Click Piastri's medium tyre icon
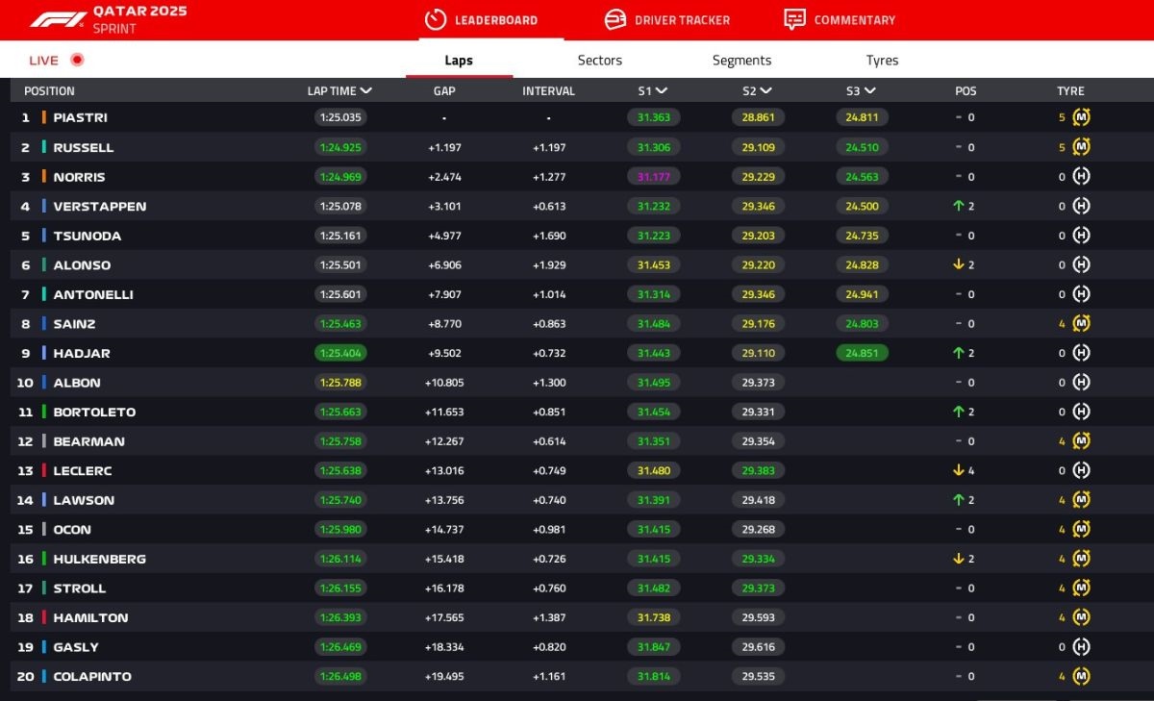 (x=1081, y=117)
